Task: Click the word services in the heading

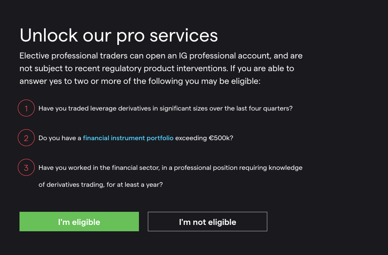Action: pos(184,35)
